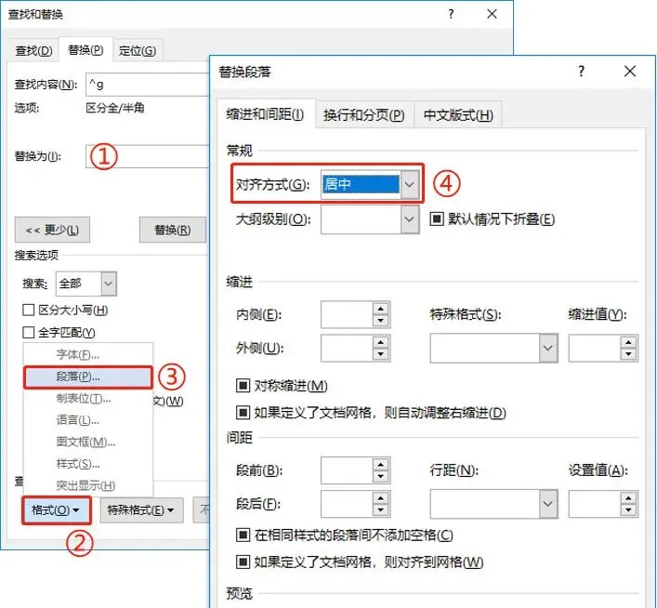Increase the 设置值(A) spinner
The image size is (657, 608).
628,498
